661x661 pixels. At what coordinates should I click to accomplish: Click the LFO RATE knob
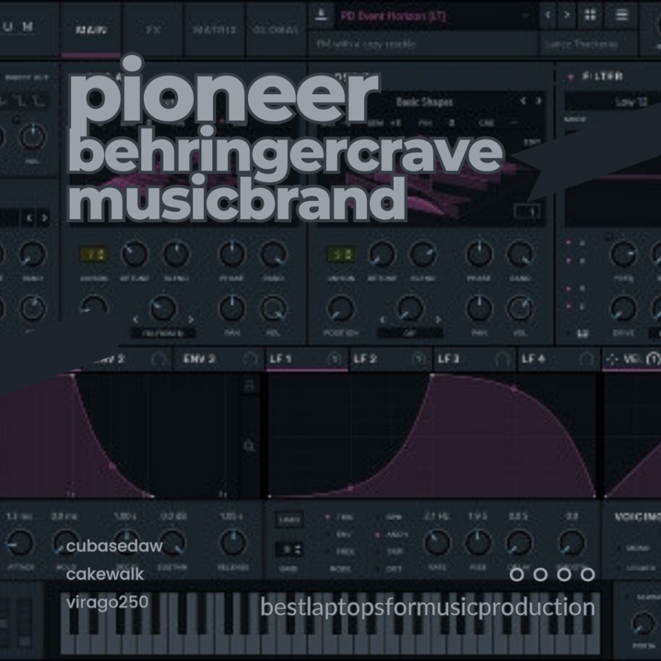437,543
